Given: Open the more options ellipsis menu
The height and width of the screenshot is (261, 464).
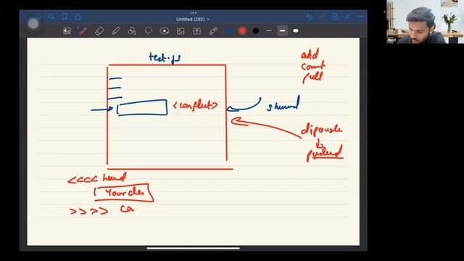Looking at the screenshot, I should pos(361,17).
